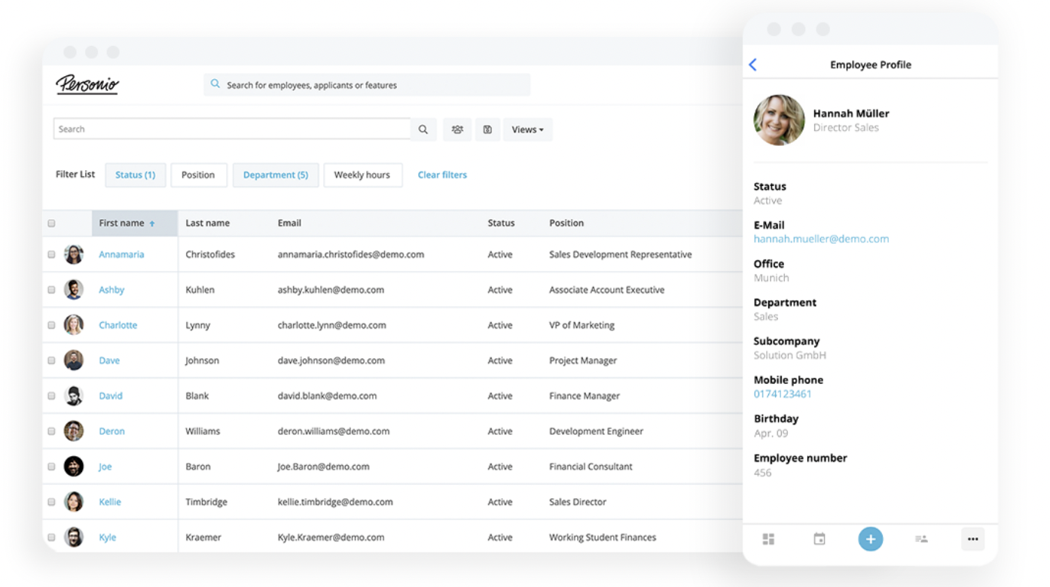Click the magnifier icon beside the list search field
This screenshot has width=1050, height=587.
tap(423, 129)
